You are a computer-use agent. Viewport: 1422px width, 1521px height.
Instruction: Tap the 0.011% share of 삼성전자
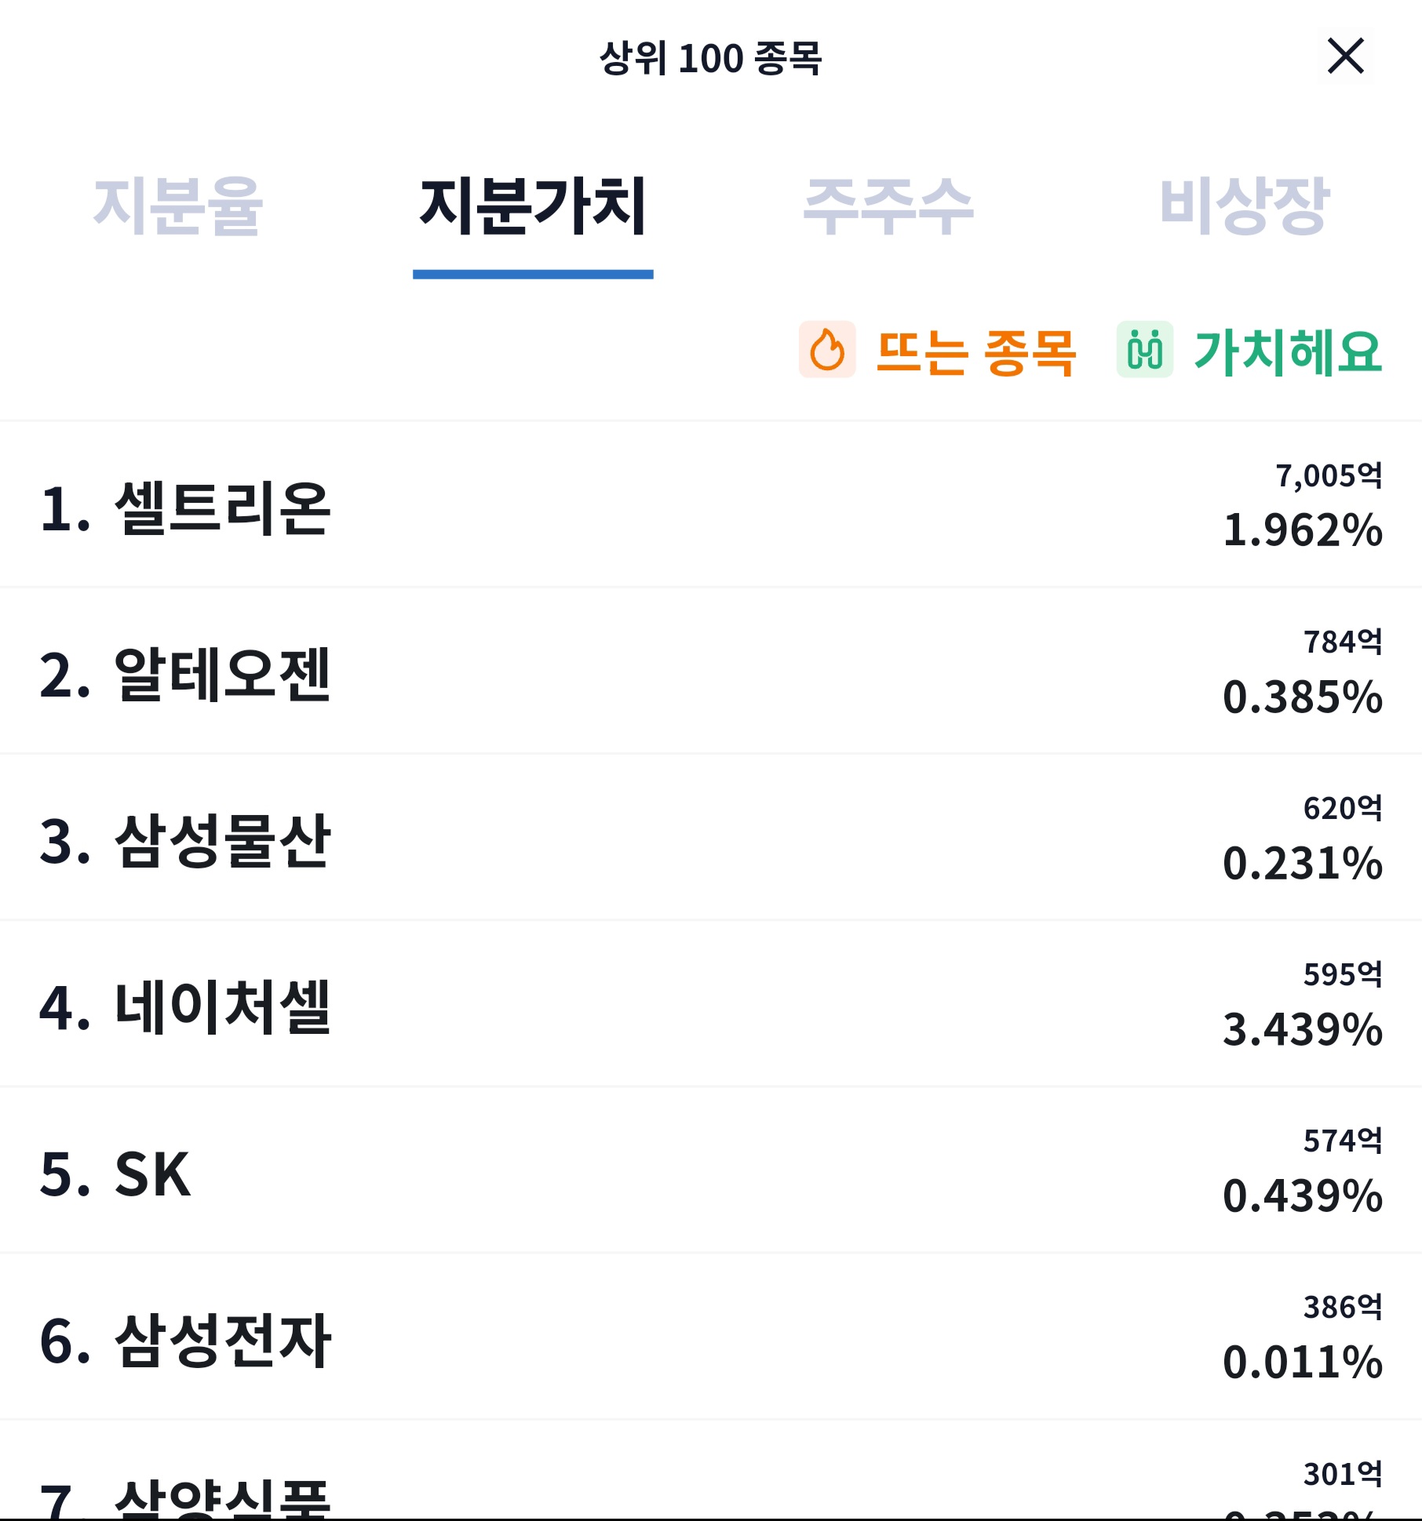pos(1303,1362)
